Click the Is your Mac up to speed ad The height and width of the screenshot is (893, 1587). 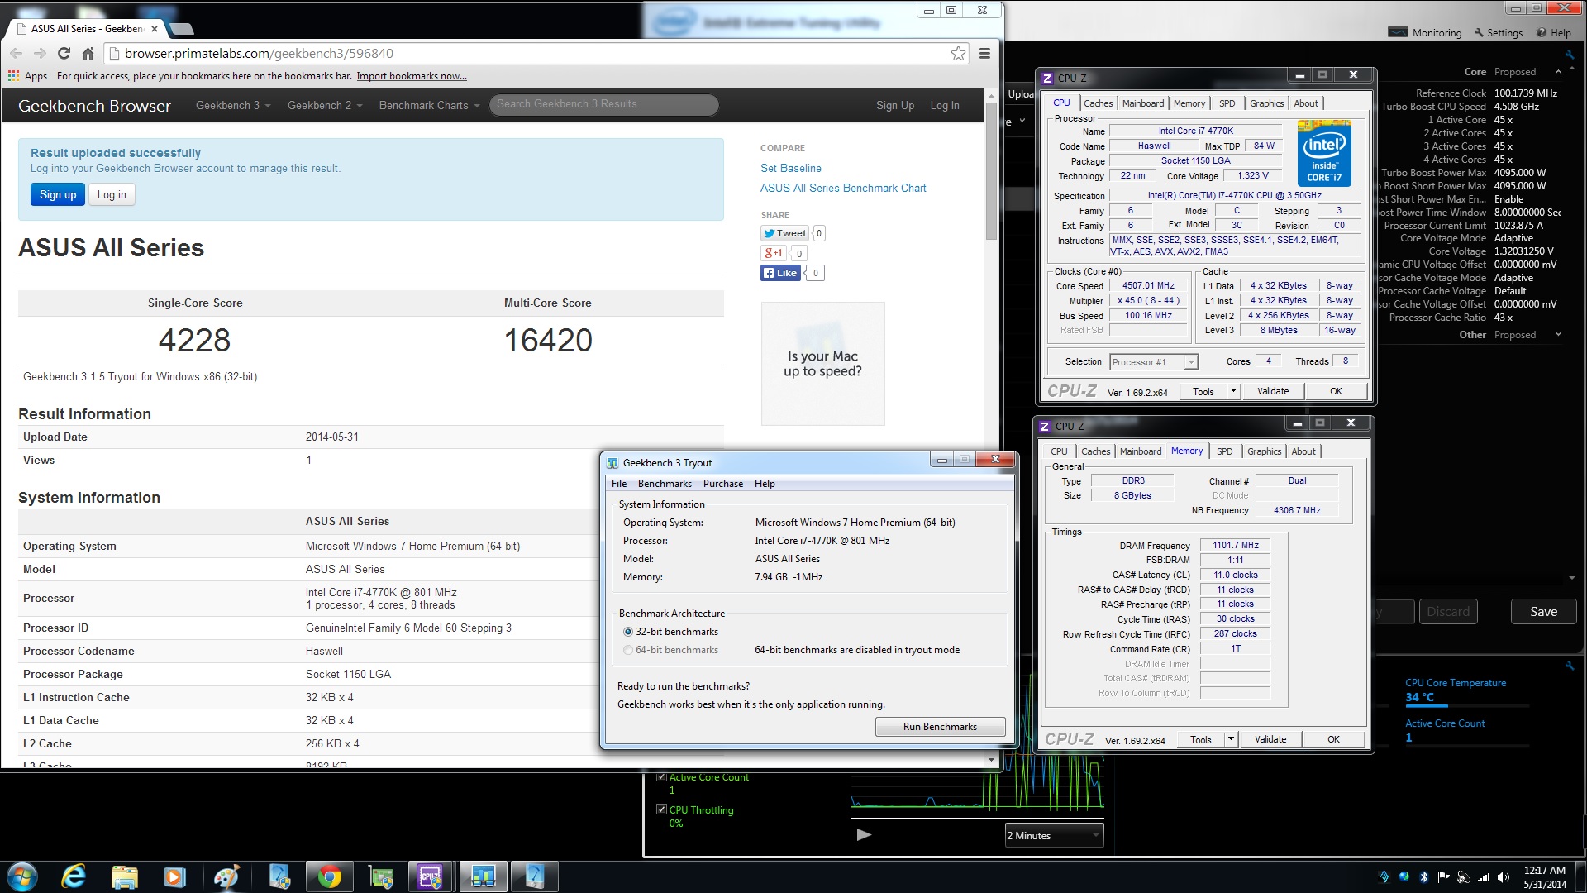pyautogui.click(x=822, y=364)
